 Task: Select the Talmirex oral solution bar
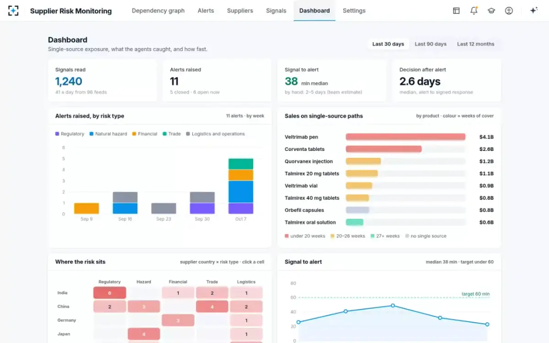tap(355, 222)
